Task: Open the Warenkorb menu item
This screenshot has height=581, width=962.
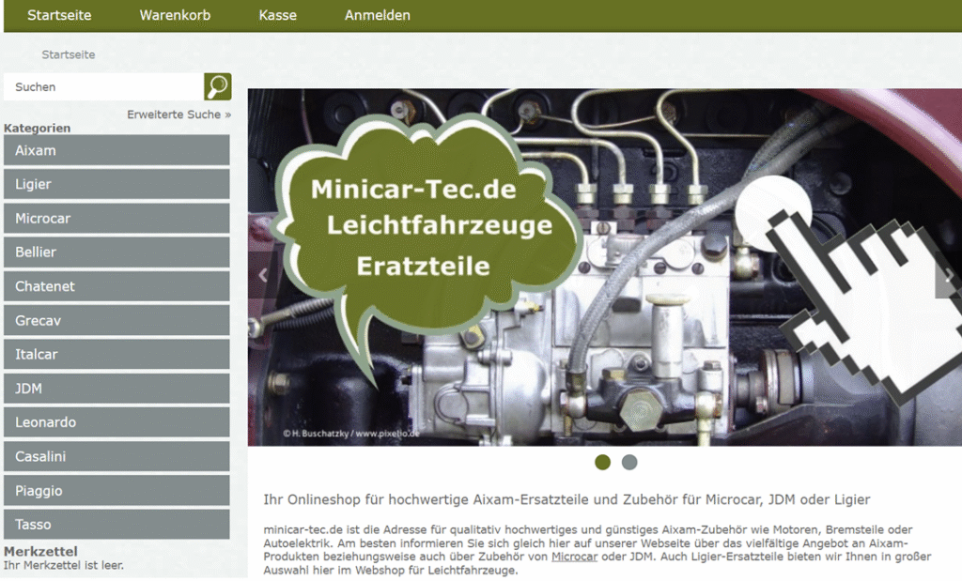Action: pyautogui.click(x=175, y=15)
